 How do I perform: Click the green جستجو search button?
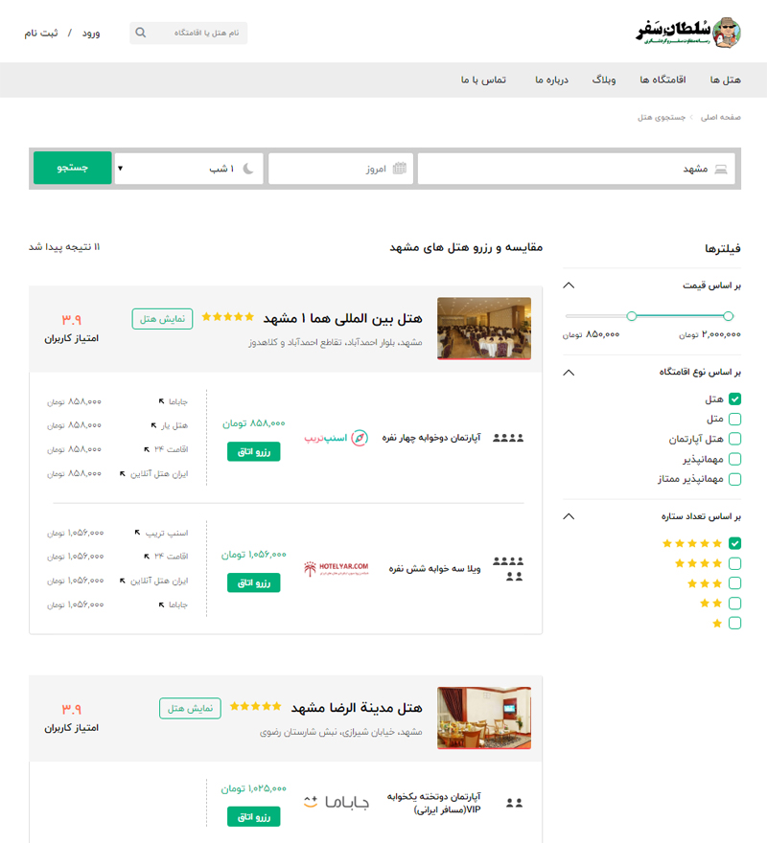tap(72, 168)
